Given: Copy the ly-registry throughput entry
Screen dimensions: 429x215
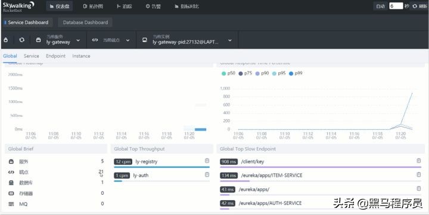Looking at the screenshot, I should [207, 161].
